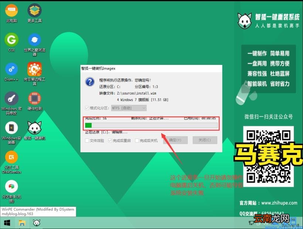This screenshot has width=303, height=229.
Task: Toggle the 格式化分区 checkbox
Action: click(x=87, y=108)
